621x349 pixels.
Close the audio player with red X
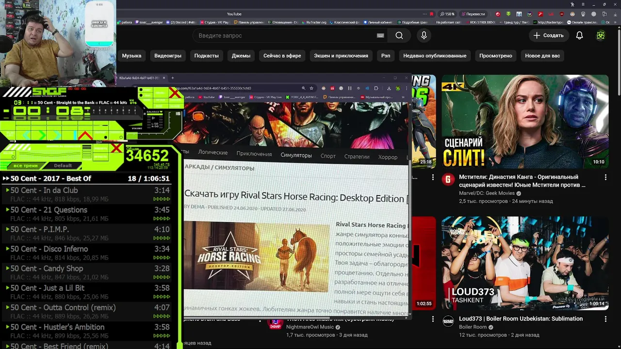(x=175, y=92)
